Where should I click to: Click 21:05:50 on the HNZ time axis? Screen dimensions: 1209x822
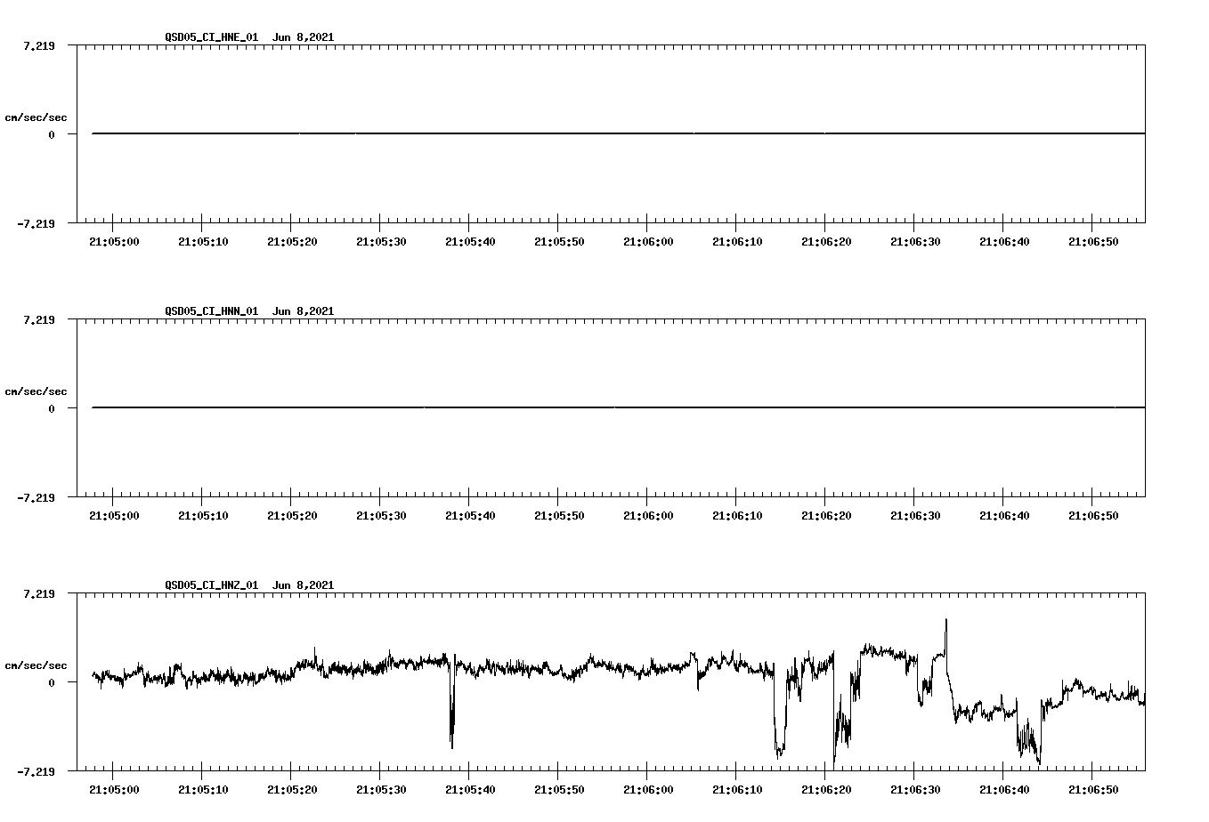click(559, 789)
